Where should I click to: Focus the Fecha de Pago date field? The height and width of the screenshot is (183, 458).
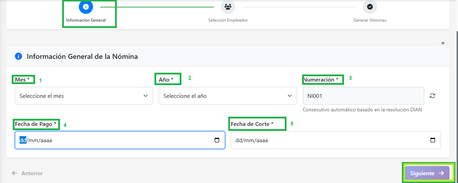[114, 140]
